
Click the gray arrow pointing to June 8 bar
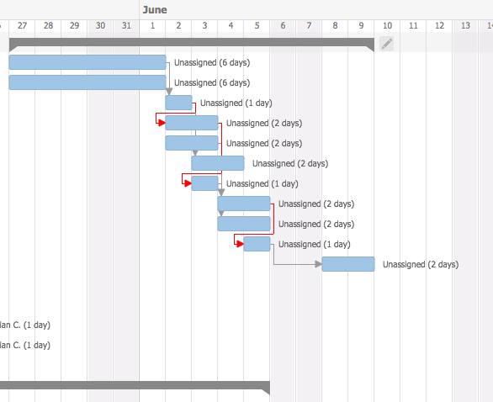(x=319, y=264)
